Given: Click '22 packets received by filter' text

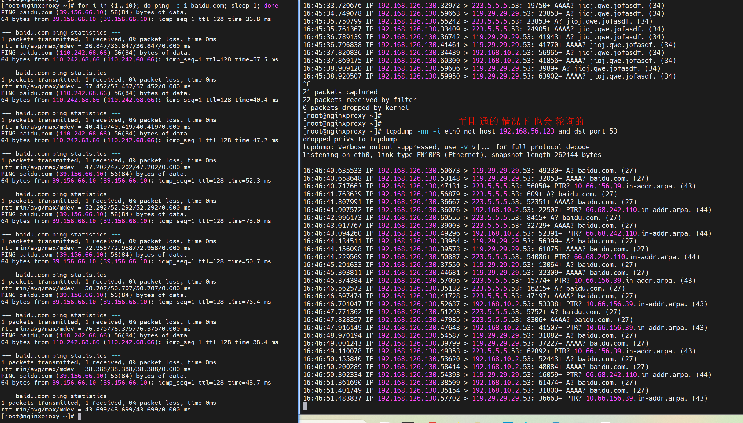Looking at the screenshot, I should click(359, 100).
